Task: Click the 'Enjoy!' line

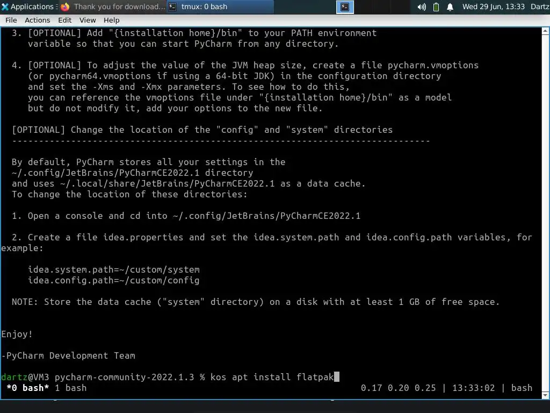Action: (x=17, y=334)
